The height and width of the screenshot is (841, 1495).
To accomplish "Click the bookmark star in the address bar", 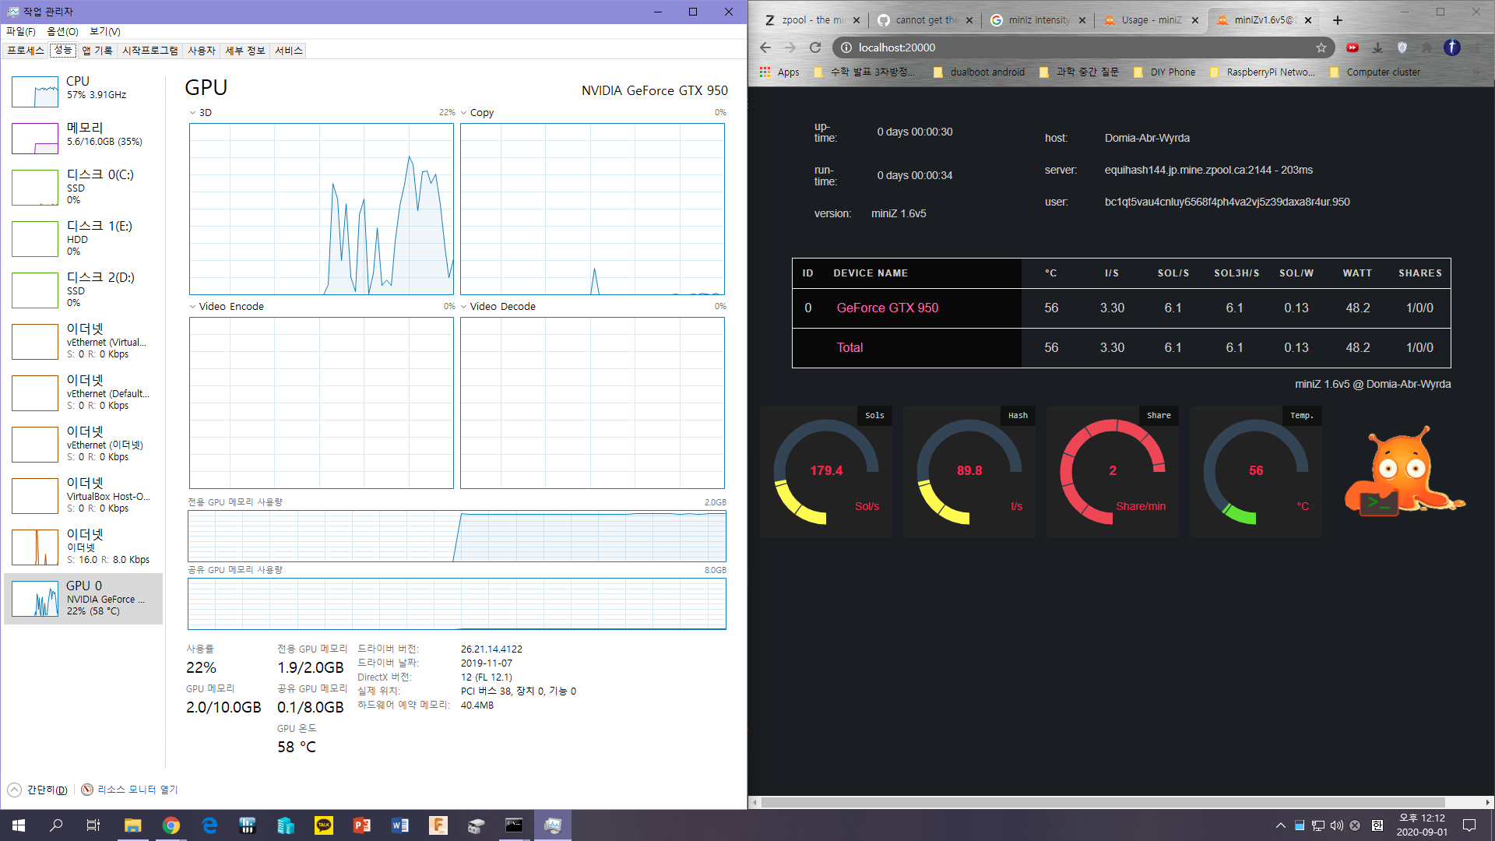I will (1320, 48).
